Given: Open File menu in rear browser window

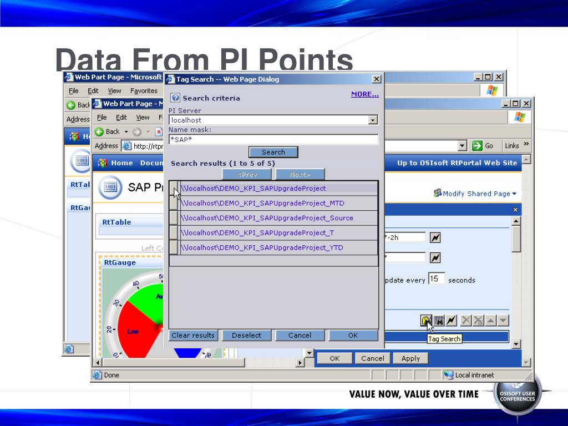Looking at the screenshot, I should (x=74, y=91).
